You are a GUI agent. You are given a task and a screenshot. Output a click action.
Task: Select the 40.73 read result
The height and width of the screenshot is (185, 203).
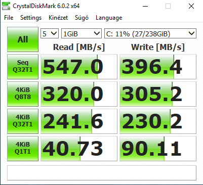(79, 149)
